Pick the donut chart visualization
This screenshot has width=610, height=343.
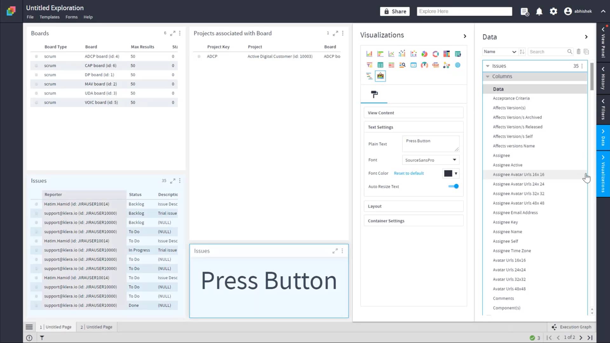click(x=436, y=54)
